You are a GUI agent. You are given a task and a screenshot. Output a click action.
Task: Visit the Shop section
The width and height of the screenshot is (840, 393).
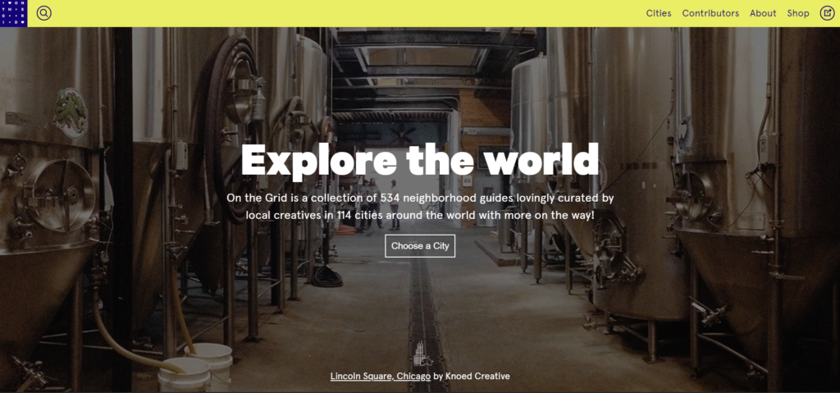pyautogui.click(x=797, y=13)
